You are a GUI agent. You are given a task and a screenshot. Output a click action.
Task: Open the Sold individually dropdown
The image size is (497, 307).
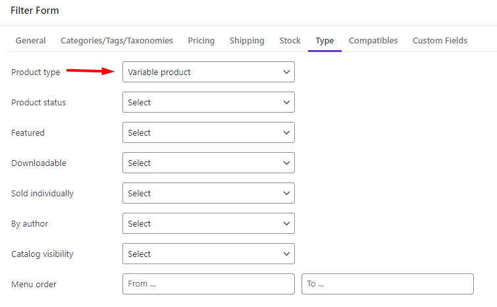pos(209,193)
